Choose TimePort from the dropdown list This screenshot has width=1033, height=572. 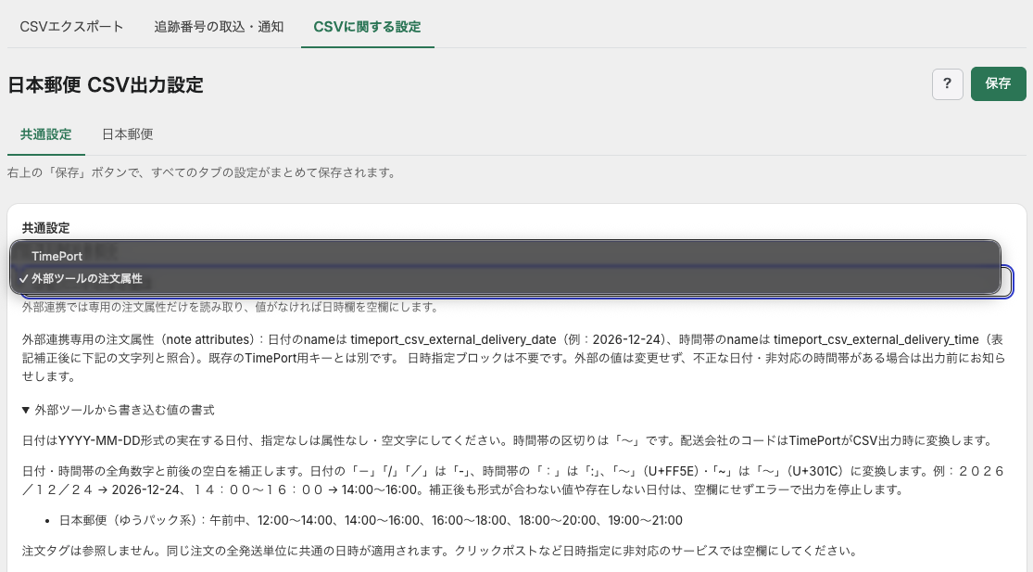[x=505, y=256]
